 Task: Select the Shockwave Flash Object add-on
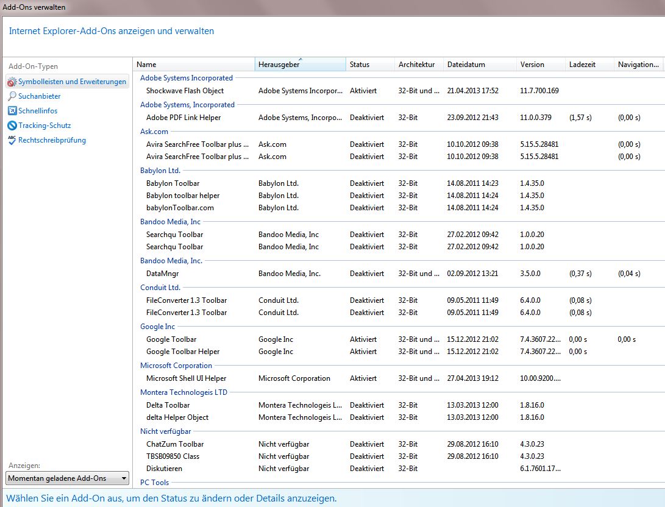[x=399, y=91]
